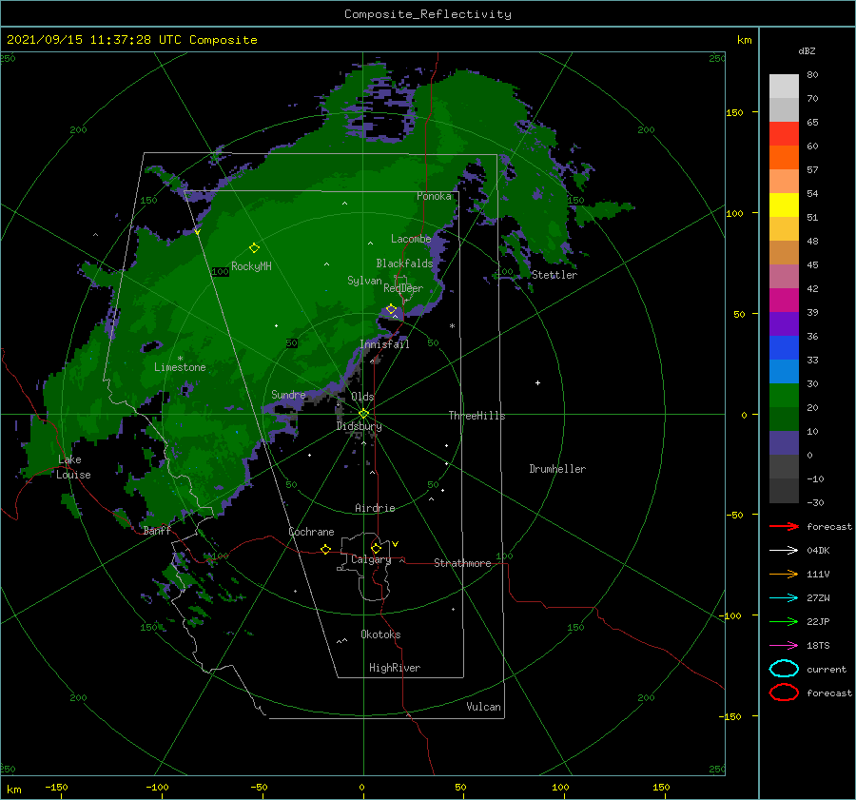Click the white plus marker east of ThreeHills
Viewport: 856px width, 800px height.
click(x=537, y=382)
